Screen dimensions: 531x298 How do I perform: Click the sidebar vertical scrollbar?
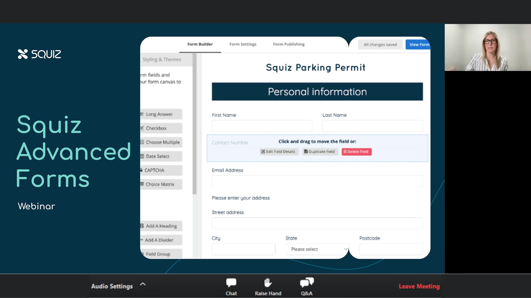tap(195, 124)
